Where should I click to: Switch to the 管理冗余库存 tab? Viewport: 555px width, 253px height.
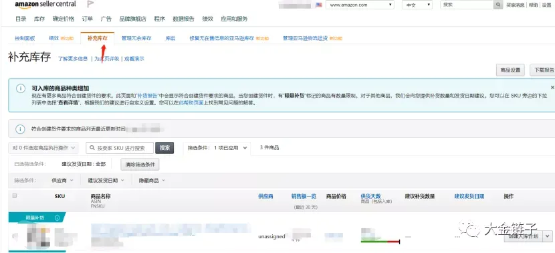click(x=136, y=38)
